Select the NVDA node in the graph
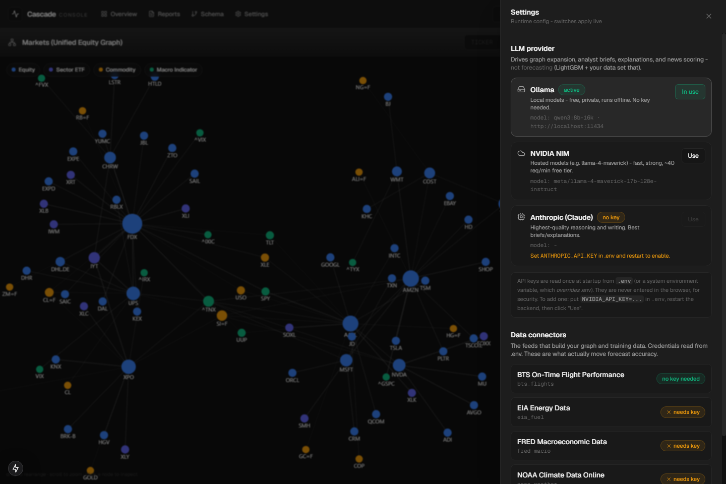The image size is (726, 484). (399, 365)
